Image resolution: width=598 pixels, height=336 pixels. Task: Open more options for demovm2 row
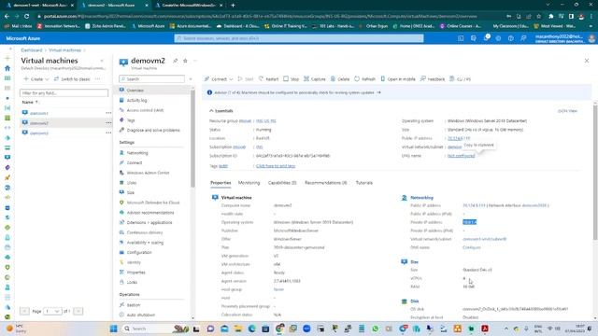(x=108, y=123)
